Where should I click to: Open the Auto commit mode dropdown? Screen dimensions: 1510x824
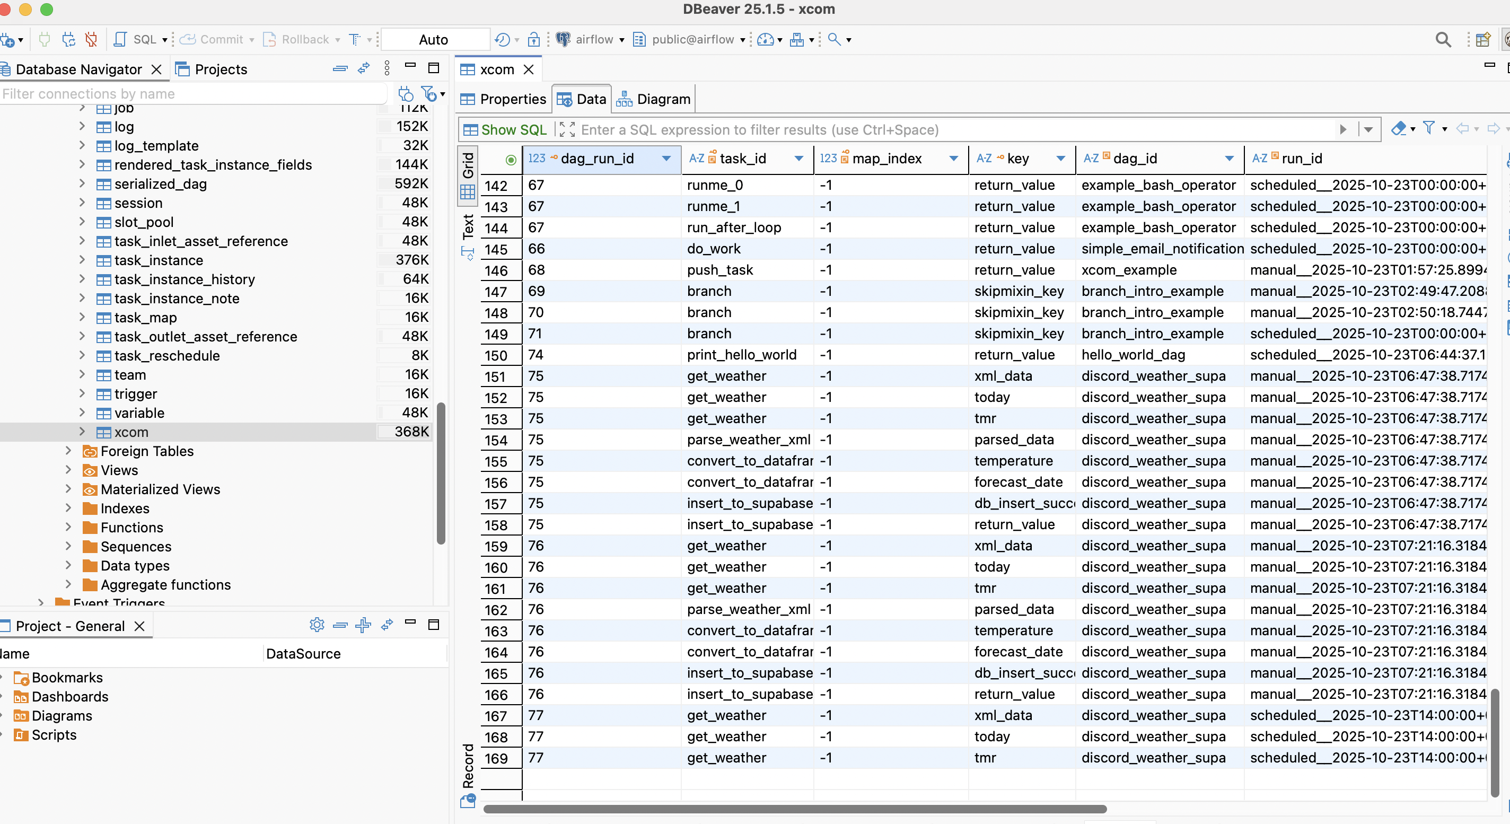(434, 39)
